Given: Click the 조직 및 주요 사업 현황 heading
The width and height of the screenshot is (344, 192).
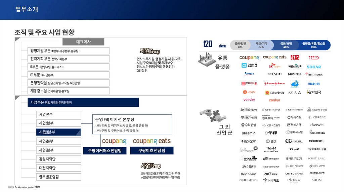Looking at the screenshot, I should 44,32.
